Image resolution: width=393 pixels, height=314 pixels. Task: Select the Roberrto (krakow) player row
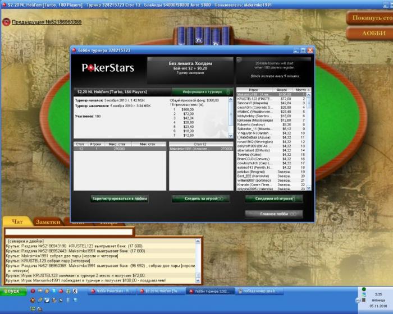tap(271, 124)
